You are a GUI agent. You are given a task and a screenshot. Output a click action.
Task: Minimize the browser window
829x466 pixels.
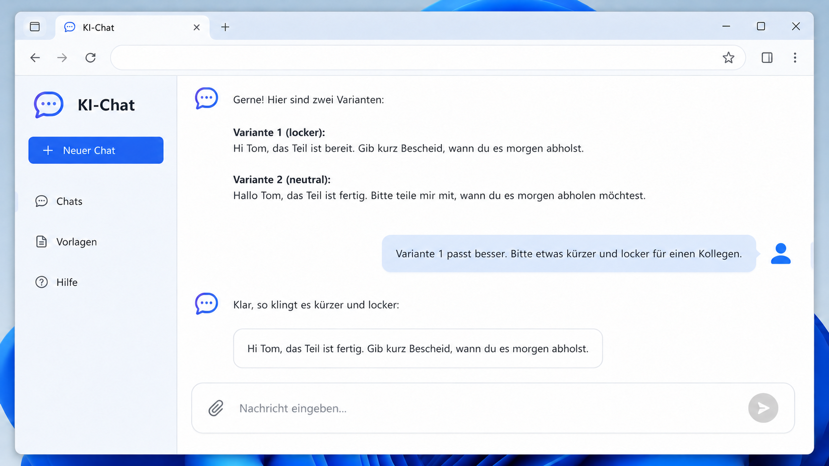click(726, 26)
